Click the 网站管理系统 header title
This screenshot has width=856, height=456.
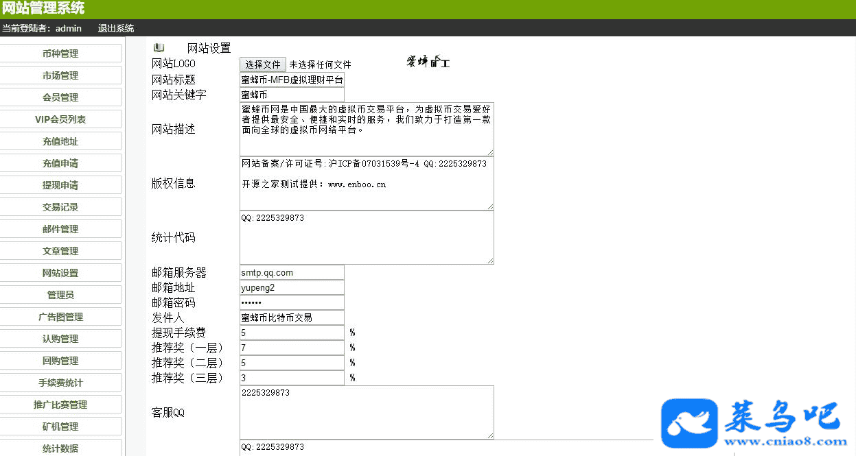pos(44,8)
